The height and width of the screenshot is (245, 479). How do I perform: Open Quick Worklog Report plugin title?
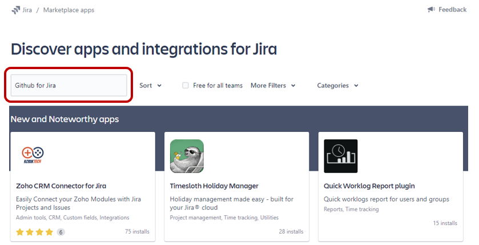click(x=369, y=186)
